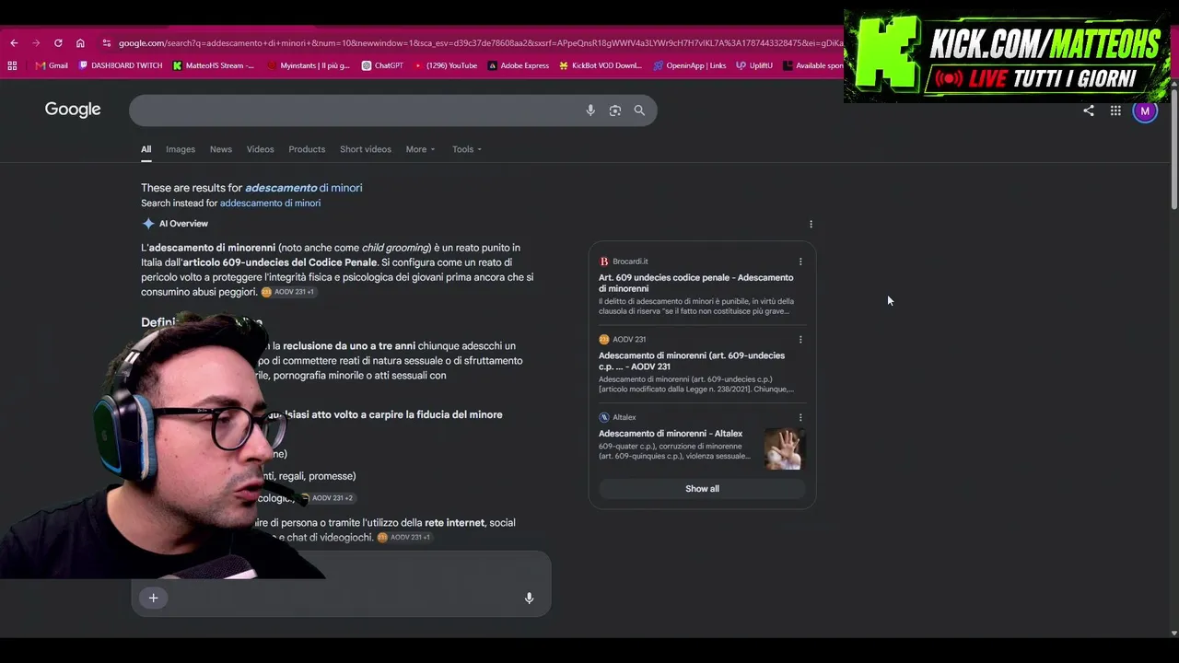Open options for the Altalex source
This screenshot has height=663, width=1179.
coord(800,417)
